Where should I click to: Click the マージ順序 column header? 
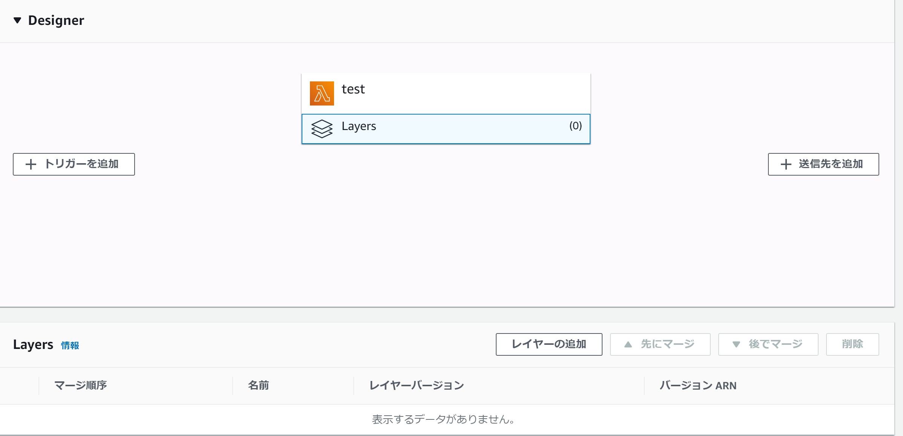(x=81, y=385)
